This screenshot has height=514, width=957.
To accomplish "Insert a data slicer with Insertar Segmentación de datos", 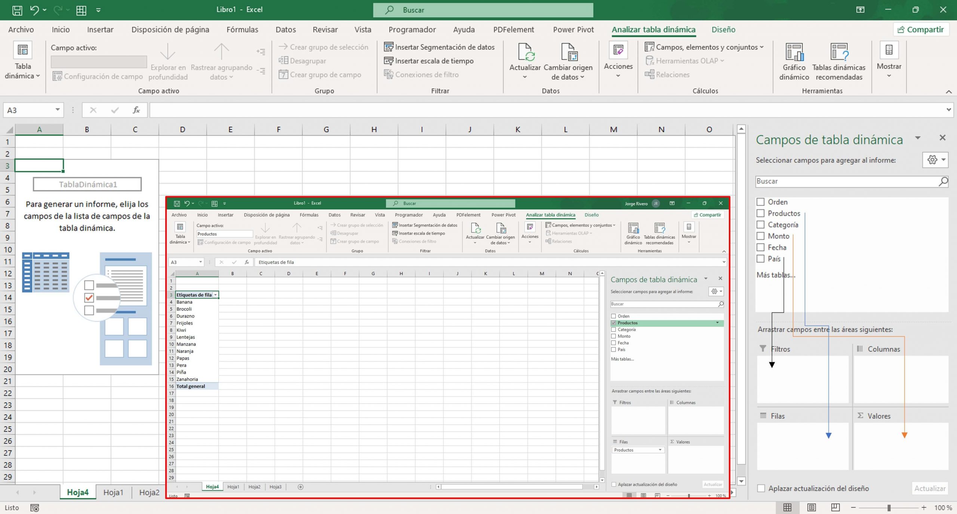I will coord(440,47).
